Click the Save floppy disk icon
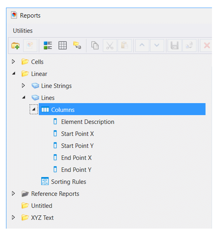This screenshot has width=220, height=237. click(x=174, y=46)
